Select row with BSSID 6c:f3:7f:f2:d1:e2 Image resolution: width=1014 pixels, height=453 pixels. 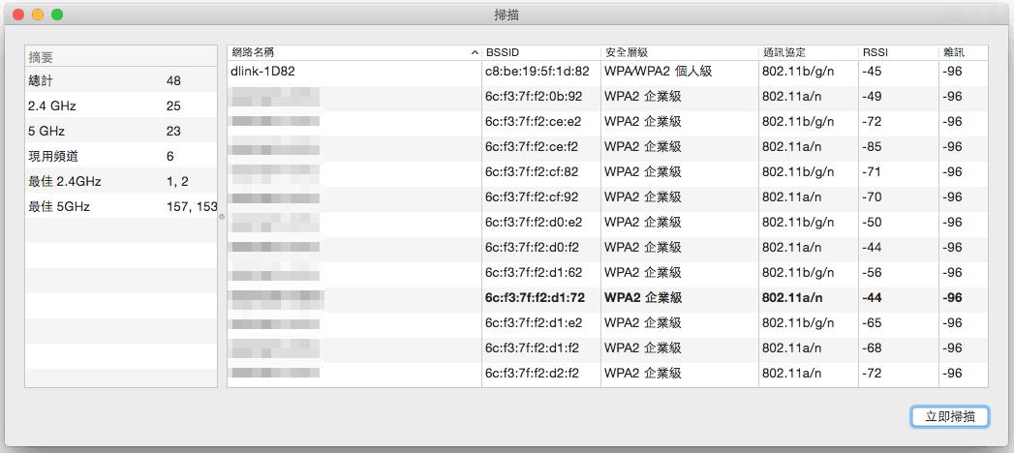coord(607,323)
